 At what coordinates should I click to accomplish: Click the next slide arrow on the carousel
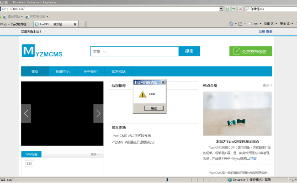click(x=98, y=113)
